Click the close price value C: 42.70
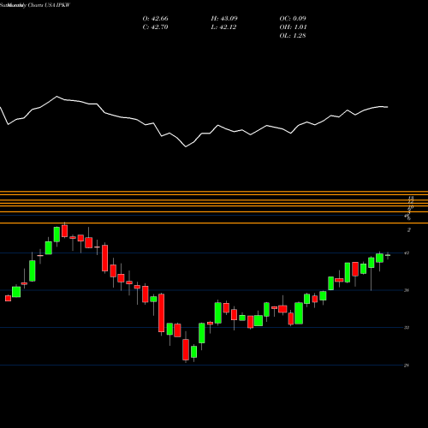 (x=155, y=27)
